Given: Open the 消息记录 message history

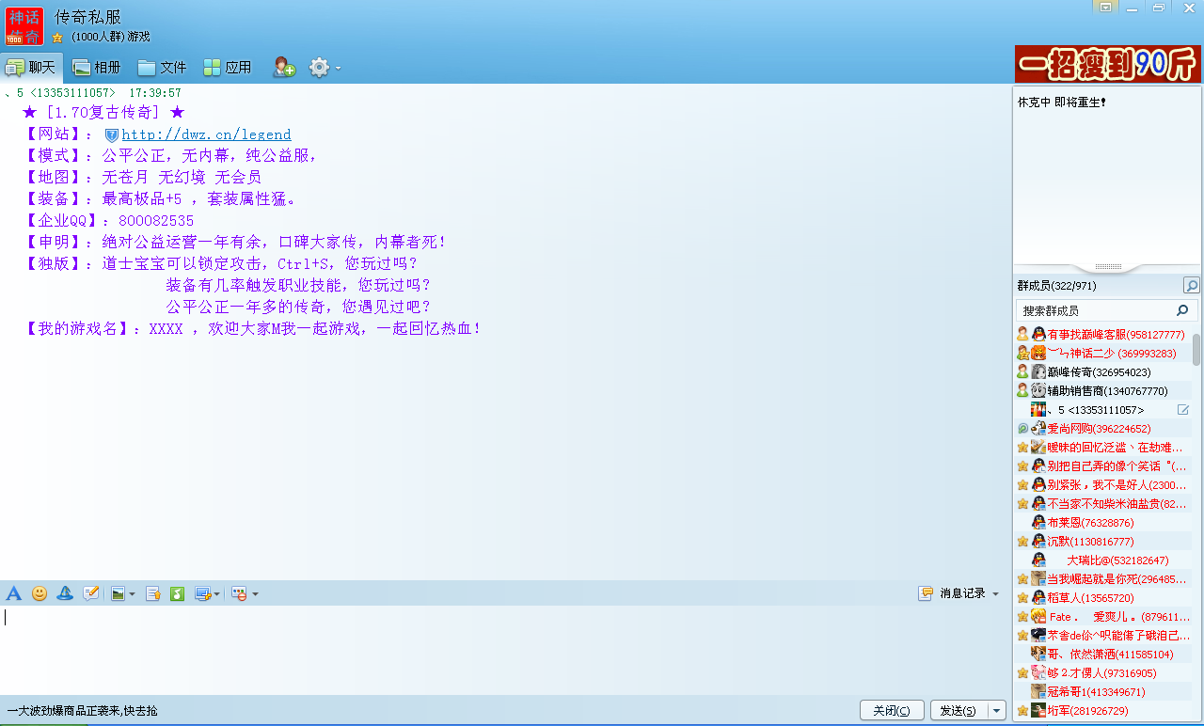Looking at the screenshot, I should 952,593.
